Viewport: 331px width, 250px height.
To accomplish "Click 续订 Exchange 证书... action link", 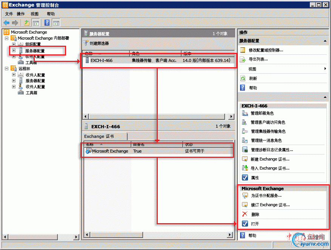I will pyautogui.click(x=270, y=205).
